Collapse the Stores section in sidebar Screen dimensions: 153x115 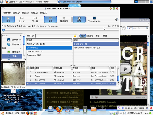click(21, 36)
